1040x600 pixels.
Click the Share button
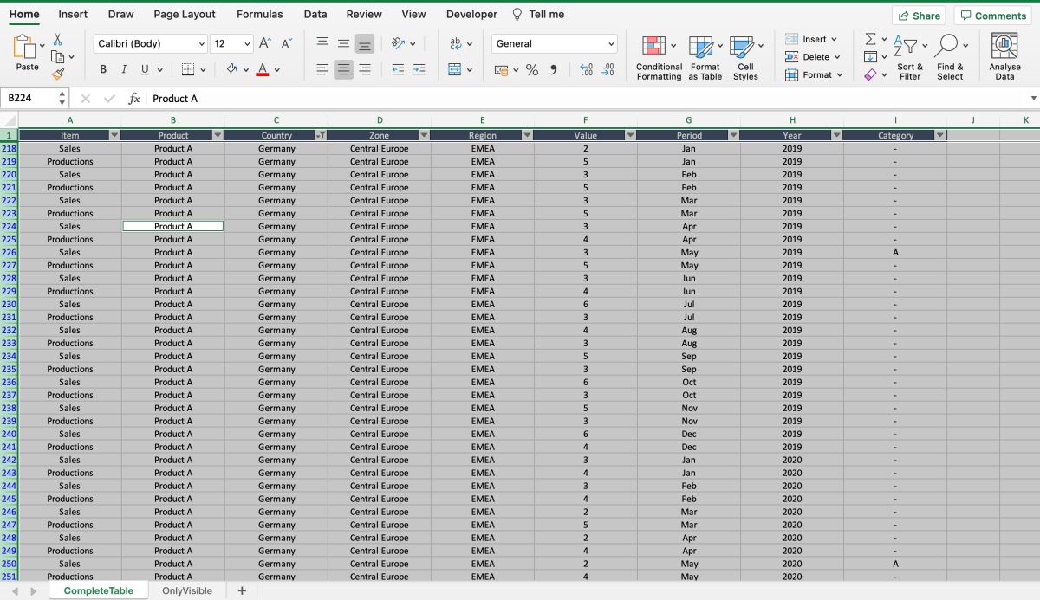(x=918, y=15)
